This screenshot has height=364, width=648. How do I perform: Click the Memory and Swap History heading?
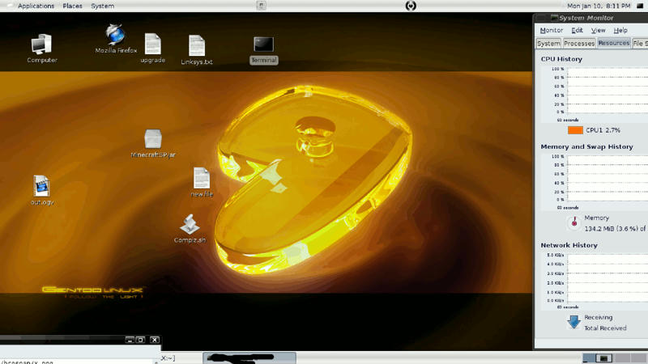(x=586, y=146)
